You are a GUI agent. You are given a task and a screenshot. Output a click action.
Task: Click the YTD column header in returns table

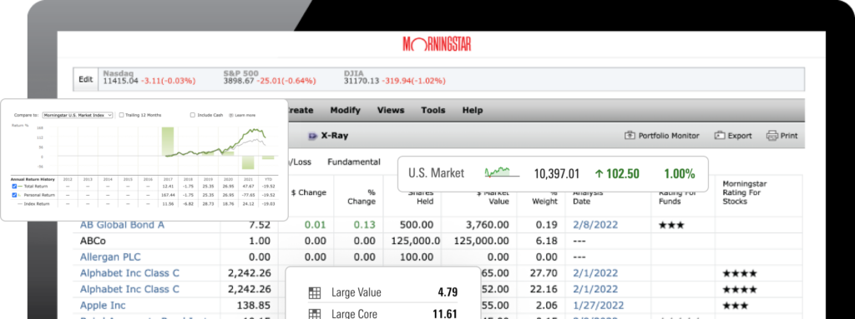tap(268, 178)
